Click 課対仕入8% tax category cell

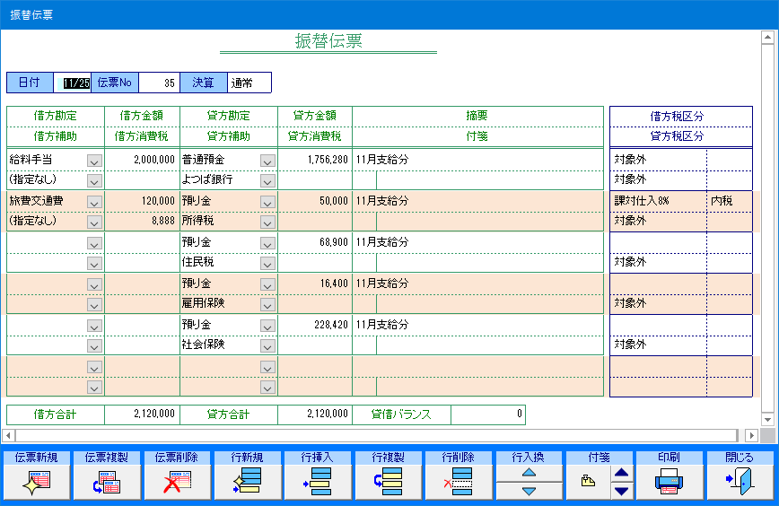(x=658, y=201)
